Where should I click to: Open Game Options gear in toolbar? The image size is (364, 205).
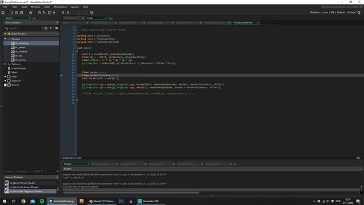(63, 13)
